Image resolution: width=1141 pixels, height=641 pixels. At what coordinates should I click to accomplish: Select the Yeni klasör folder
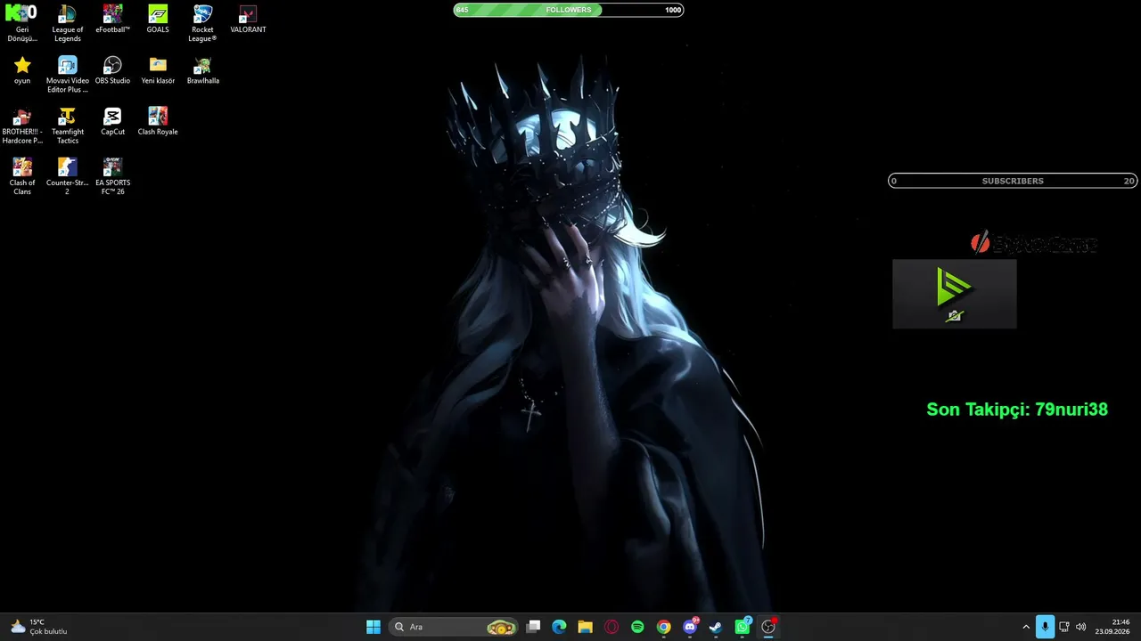(158, 70)
